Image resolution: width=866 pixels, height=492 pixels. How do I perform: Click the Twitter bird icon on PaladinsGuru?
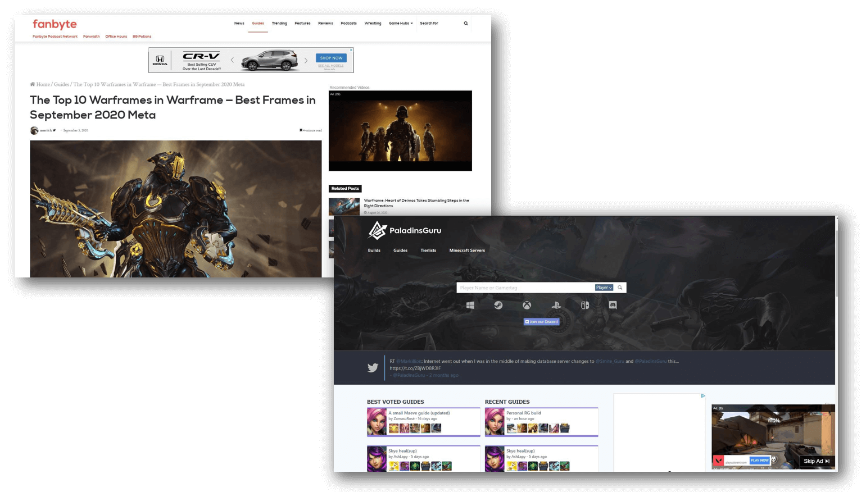(x=373, y=368)
